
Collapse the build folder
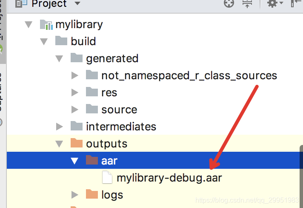[x=44, y=42]
